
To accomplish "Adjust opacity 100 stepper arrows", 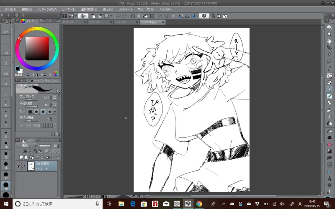I will 51,105.
